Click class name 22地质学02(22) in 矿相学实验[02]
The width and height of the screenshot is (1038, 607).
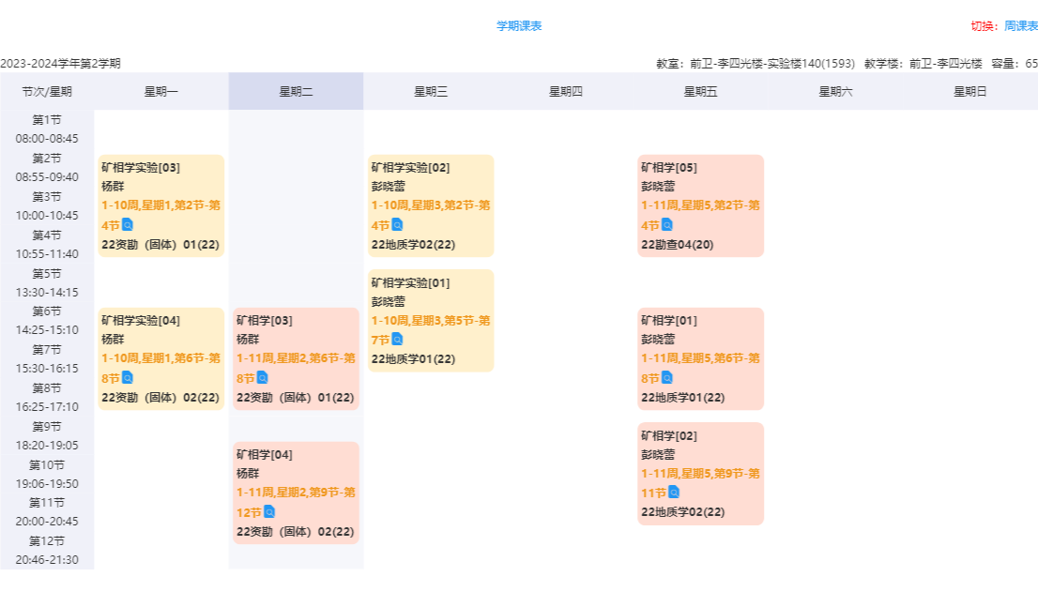pos(413,245)
